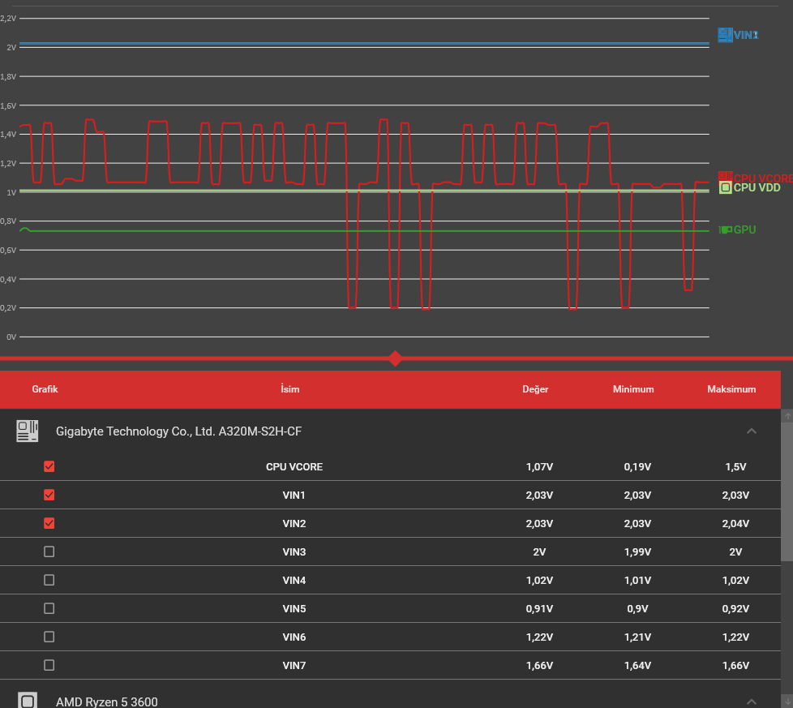The image size is (793, 708).
Task: Click the scrollbar up arrow
Action: (x=787, y=416)
